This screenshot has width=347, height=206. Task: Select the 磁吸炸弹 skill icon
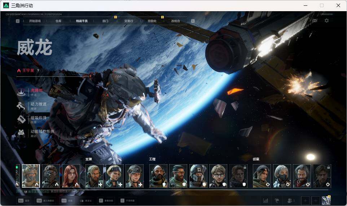tap(22, 119)
